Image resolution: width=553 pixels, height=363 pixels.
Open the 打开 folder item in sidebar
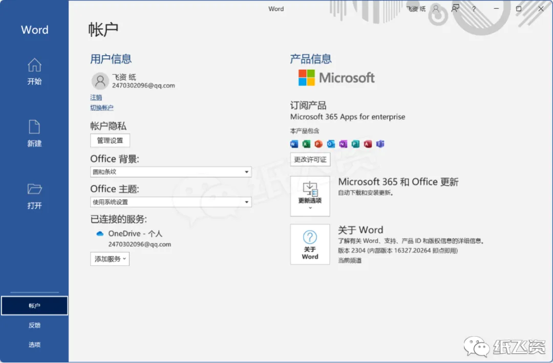click(x=34, y=196)
